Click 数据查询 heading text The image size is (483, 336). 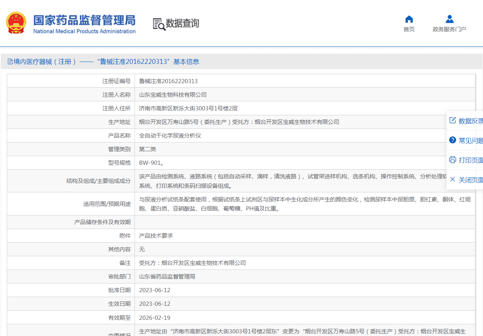pos(182,23)
